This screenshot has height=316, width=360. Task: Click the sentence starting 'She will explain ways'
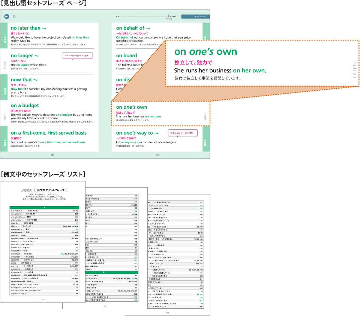(x=51, y=116)
